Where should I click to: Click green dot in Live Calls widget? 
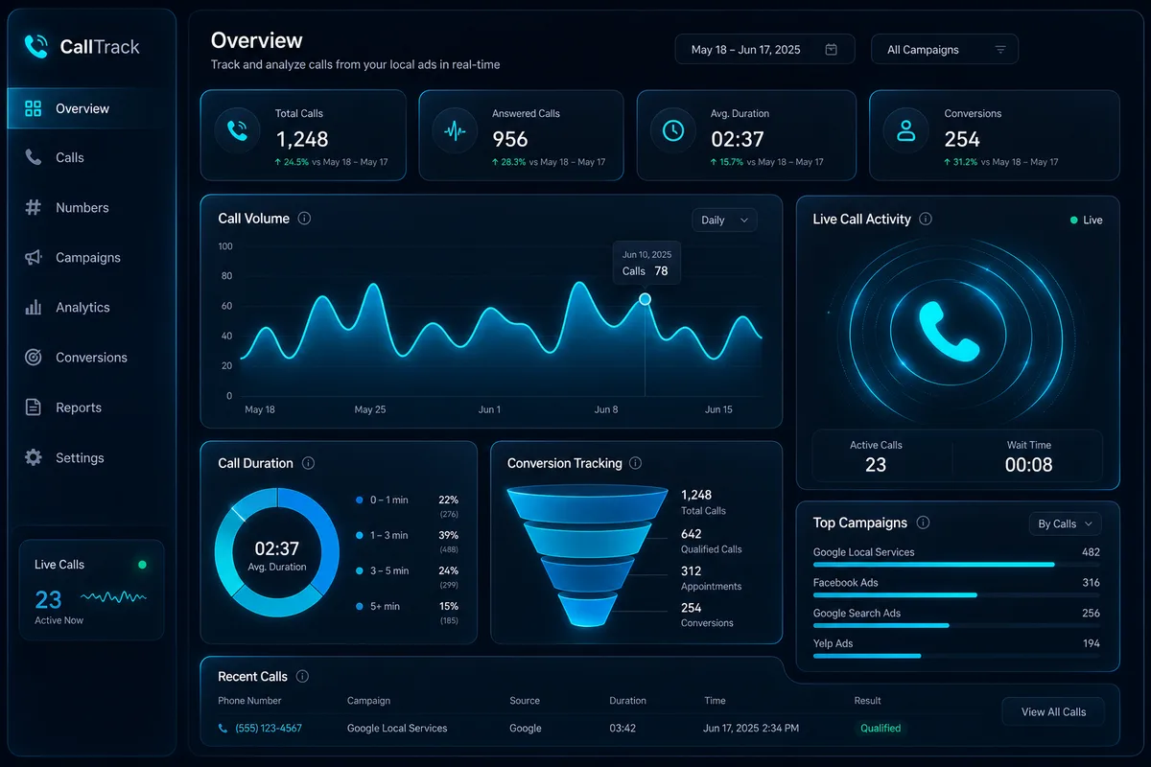142,565
